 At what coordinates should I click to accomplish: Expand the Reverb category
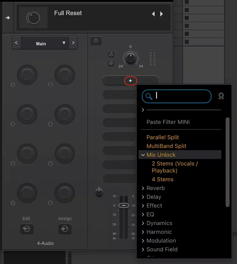pyautogui.click(x=143, y=188)
